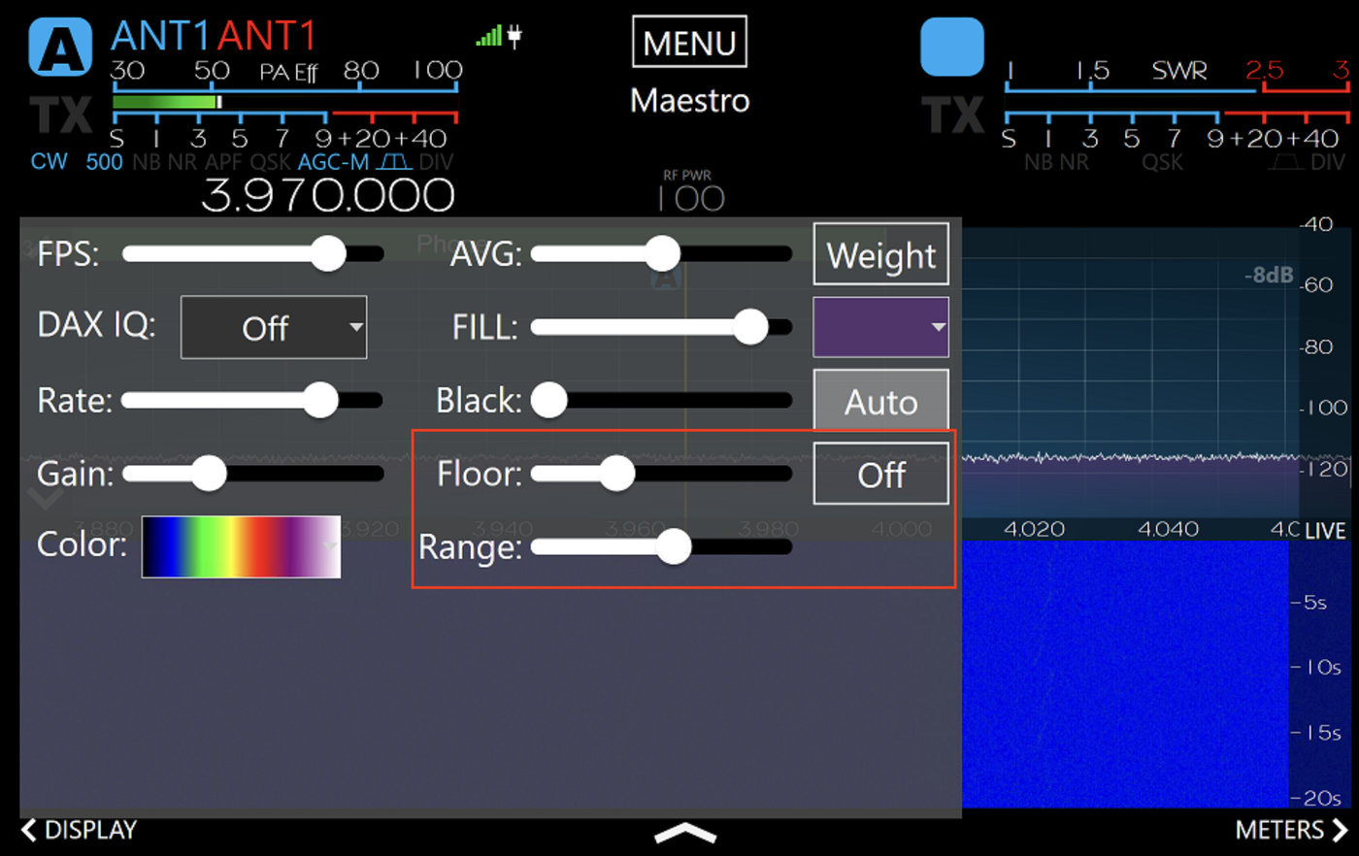Adjust the Range slider

tap(661, 546)
